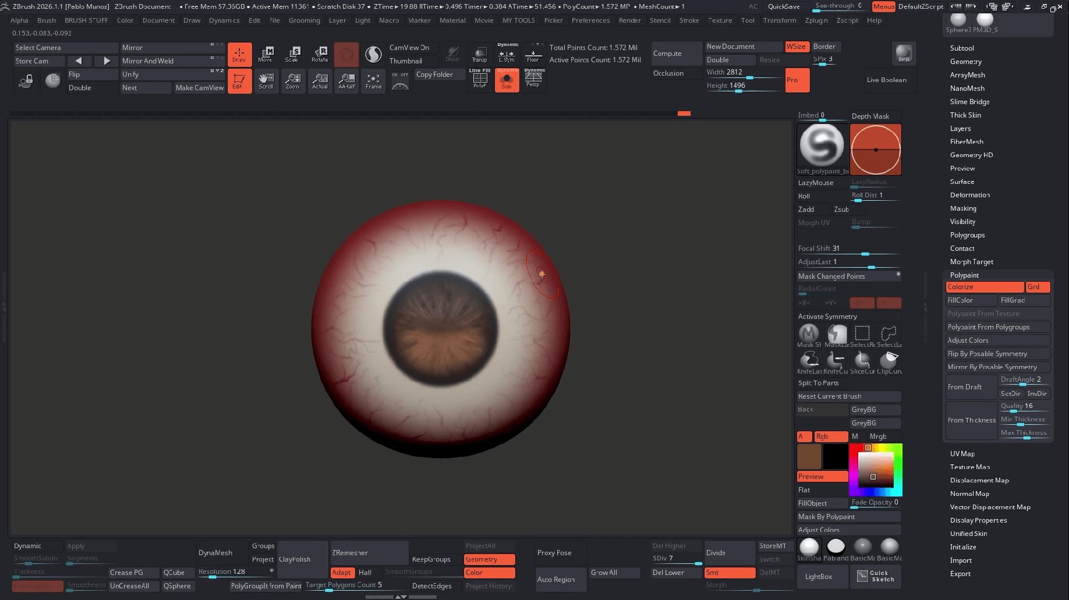Toggle the Floor grid icon

(x=533, y=54)
